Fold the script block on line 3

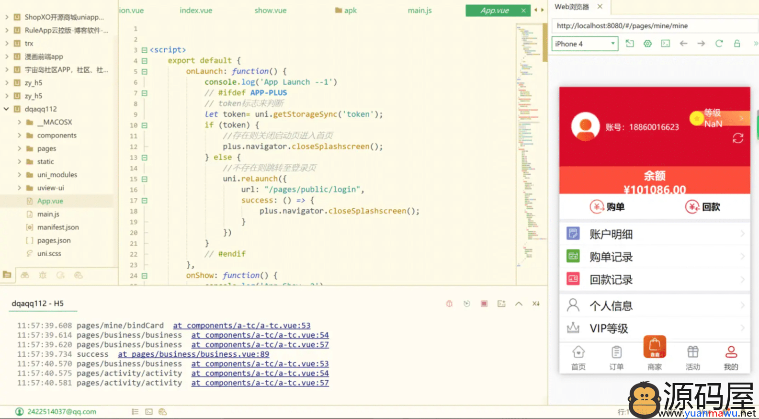click(x=144, y=50)
